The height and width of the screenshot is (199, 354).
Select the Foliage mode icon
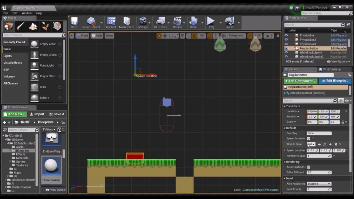[x=45, y=27]
